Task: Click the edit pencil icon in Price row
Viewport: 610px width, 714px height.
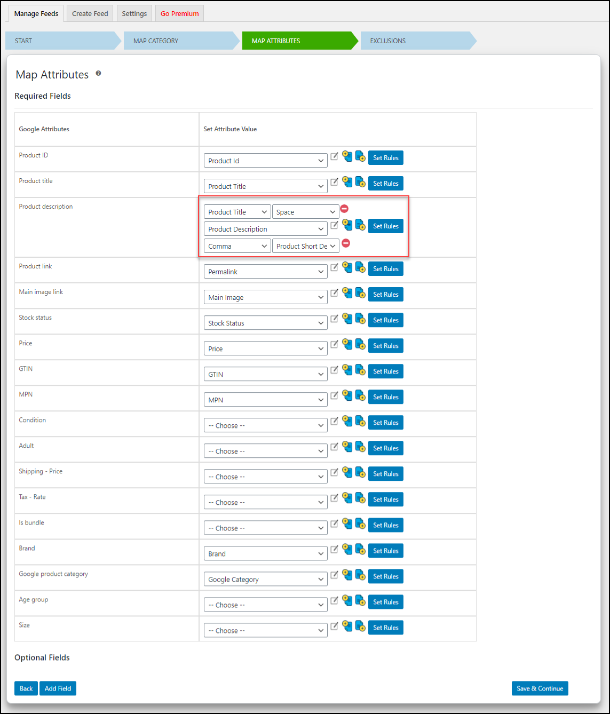Action: pos(334,344)
